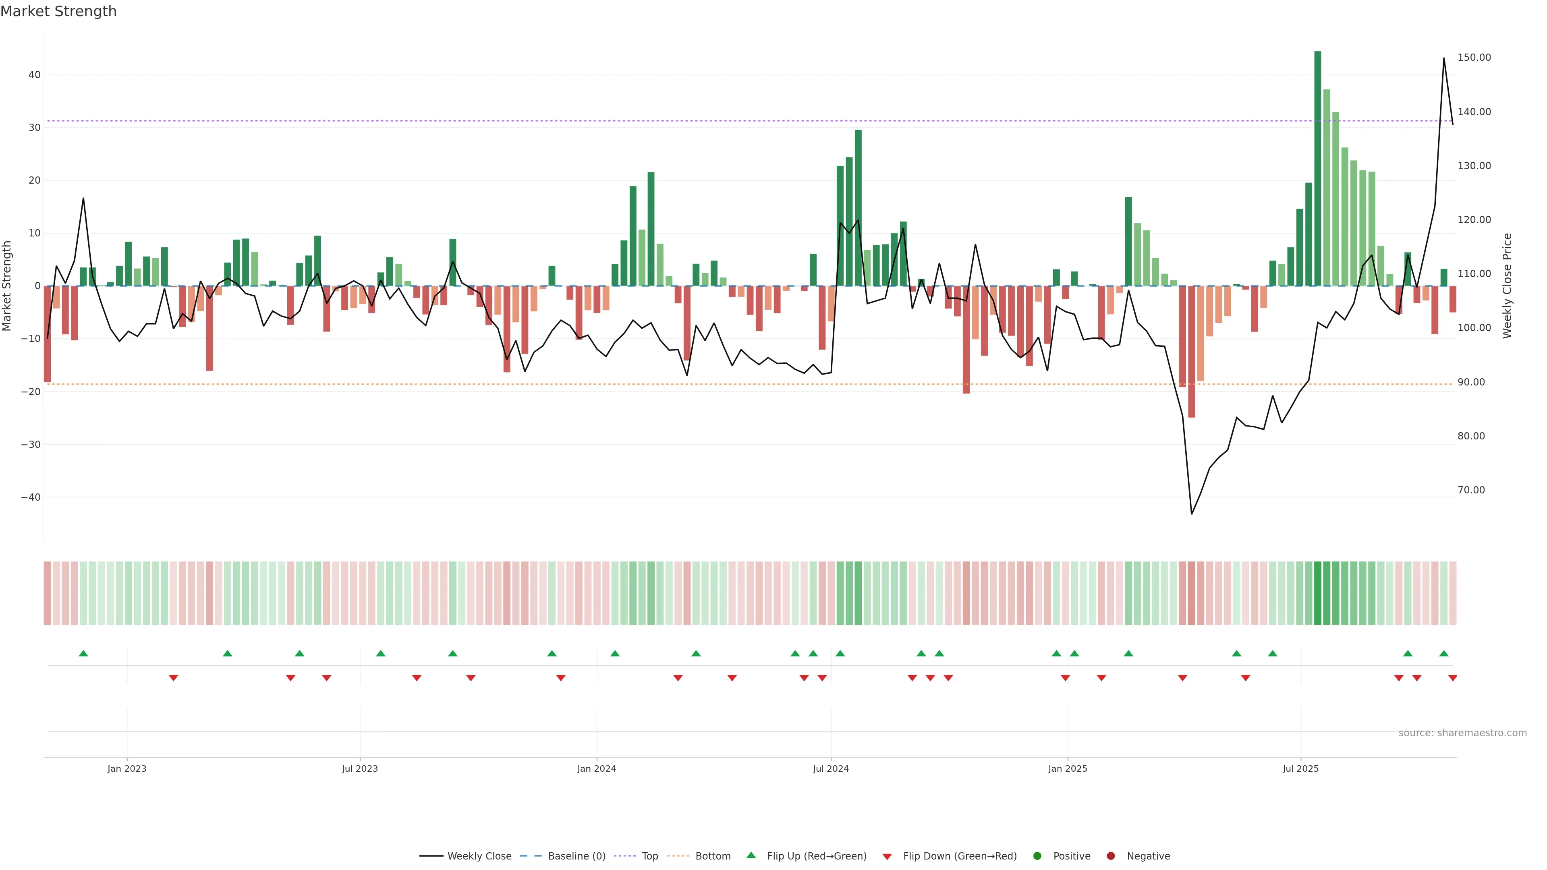The image size is (1547, 870).
Task: Click the tallest green bar near July 2025
Action: coord(1318,168)
